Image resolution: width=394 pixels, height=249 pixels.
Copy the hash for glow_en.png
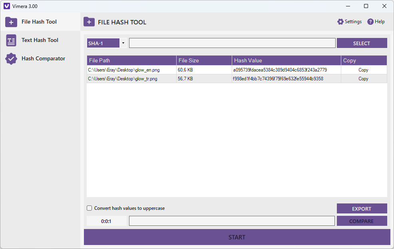click(363, 70)
